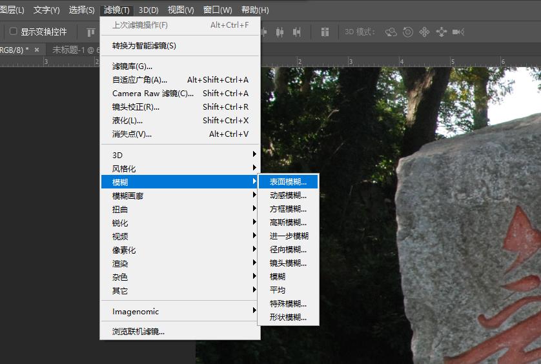Open the 帮助(H) menu
541x364 pixels.
[255, 10]
